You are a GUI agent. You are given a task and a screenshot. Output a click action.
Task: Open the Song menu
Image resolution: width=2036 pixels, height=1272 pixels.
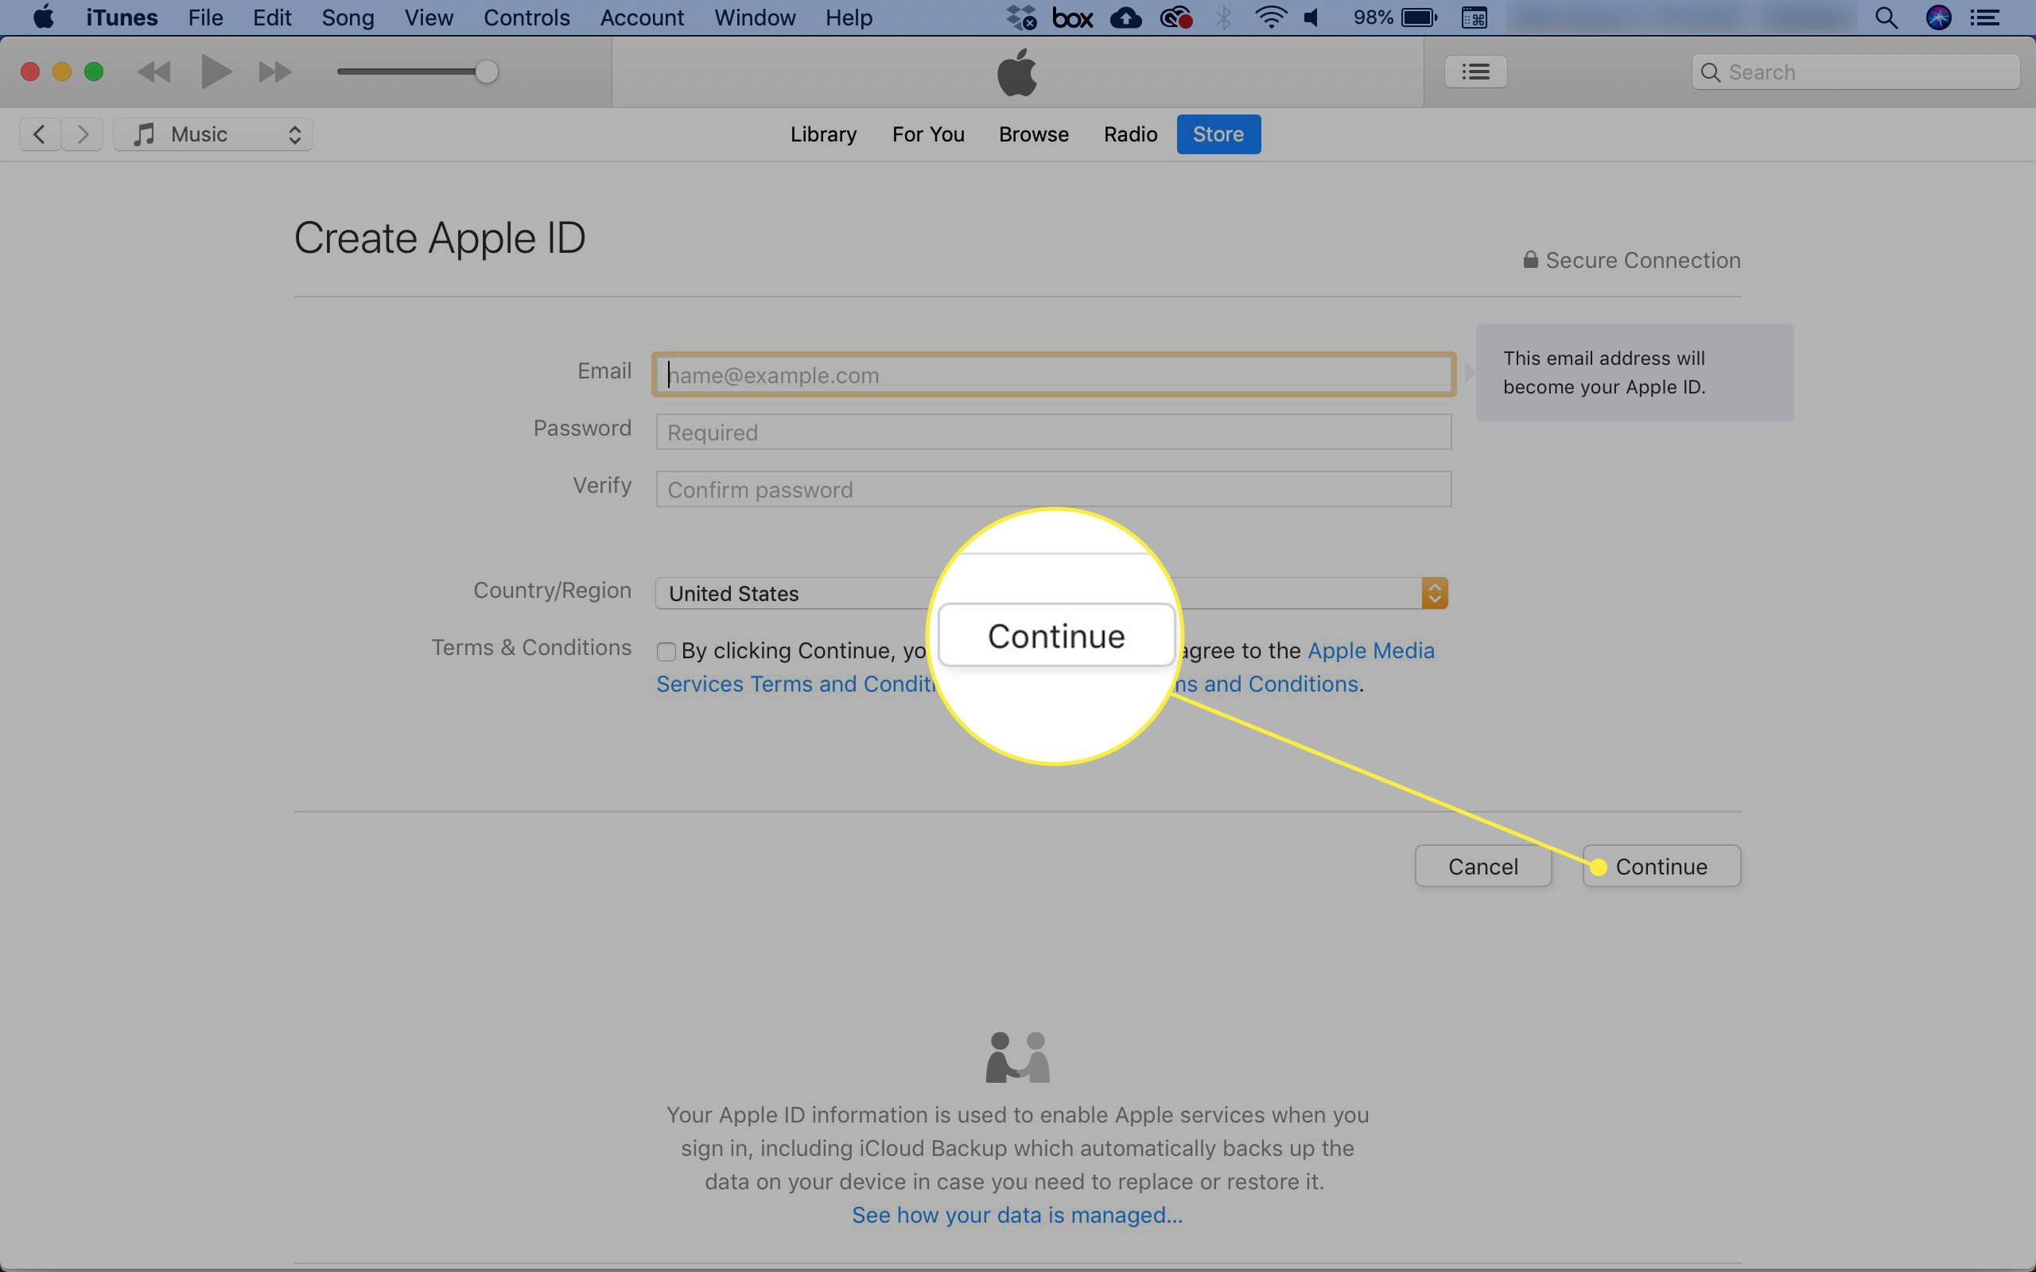pyautogui.click(x=348, y=17)
